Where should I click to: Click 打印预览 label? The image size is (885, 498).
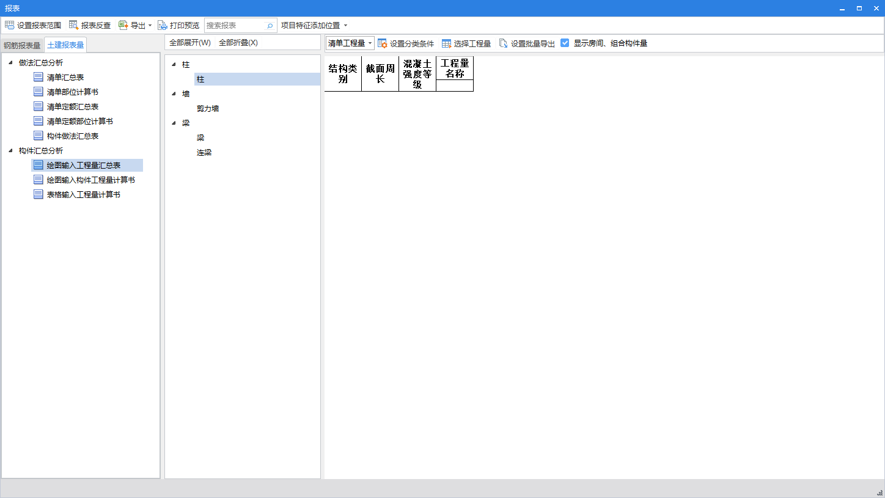point(185,26)
